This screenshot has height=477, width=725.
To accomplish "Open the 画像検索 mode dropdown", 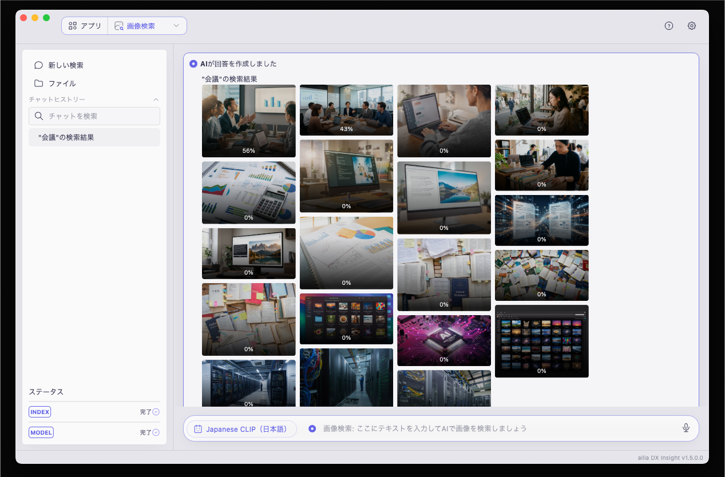I will [147, 26].
